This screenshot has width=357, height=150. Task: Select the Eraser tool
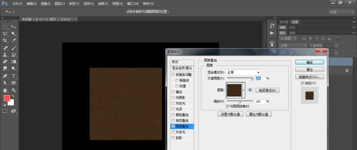(x=5, y=62)
